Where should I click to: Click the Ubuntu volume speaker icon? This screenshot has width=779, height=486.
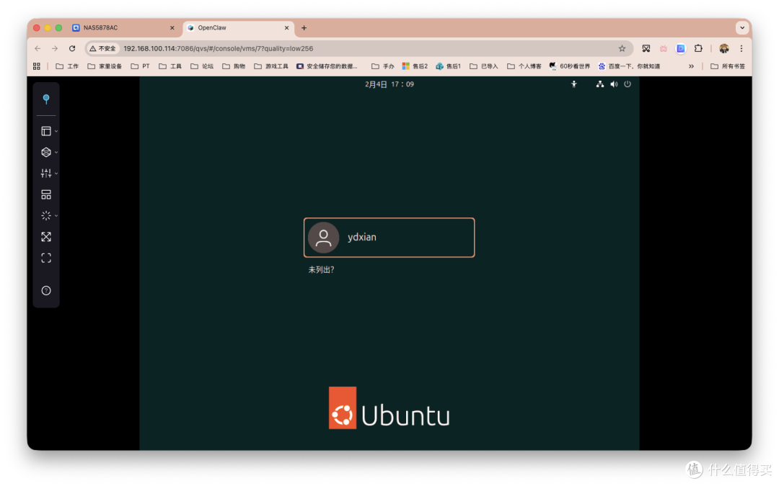614,84
